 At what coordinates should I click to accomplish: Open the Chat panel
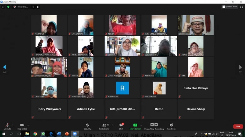[121, 126]
